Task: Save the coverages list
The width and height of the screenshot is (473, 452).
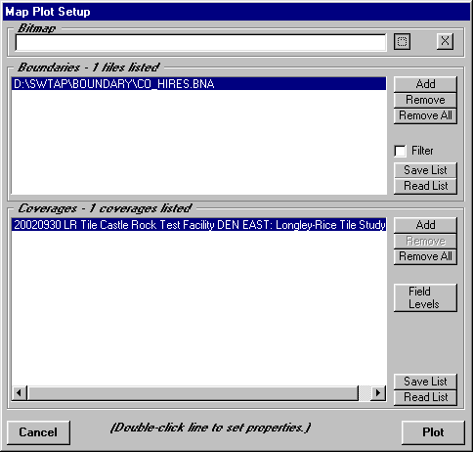Action: point(425,382)
